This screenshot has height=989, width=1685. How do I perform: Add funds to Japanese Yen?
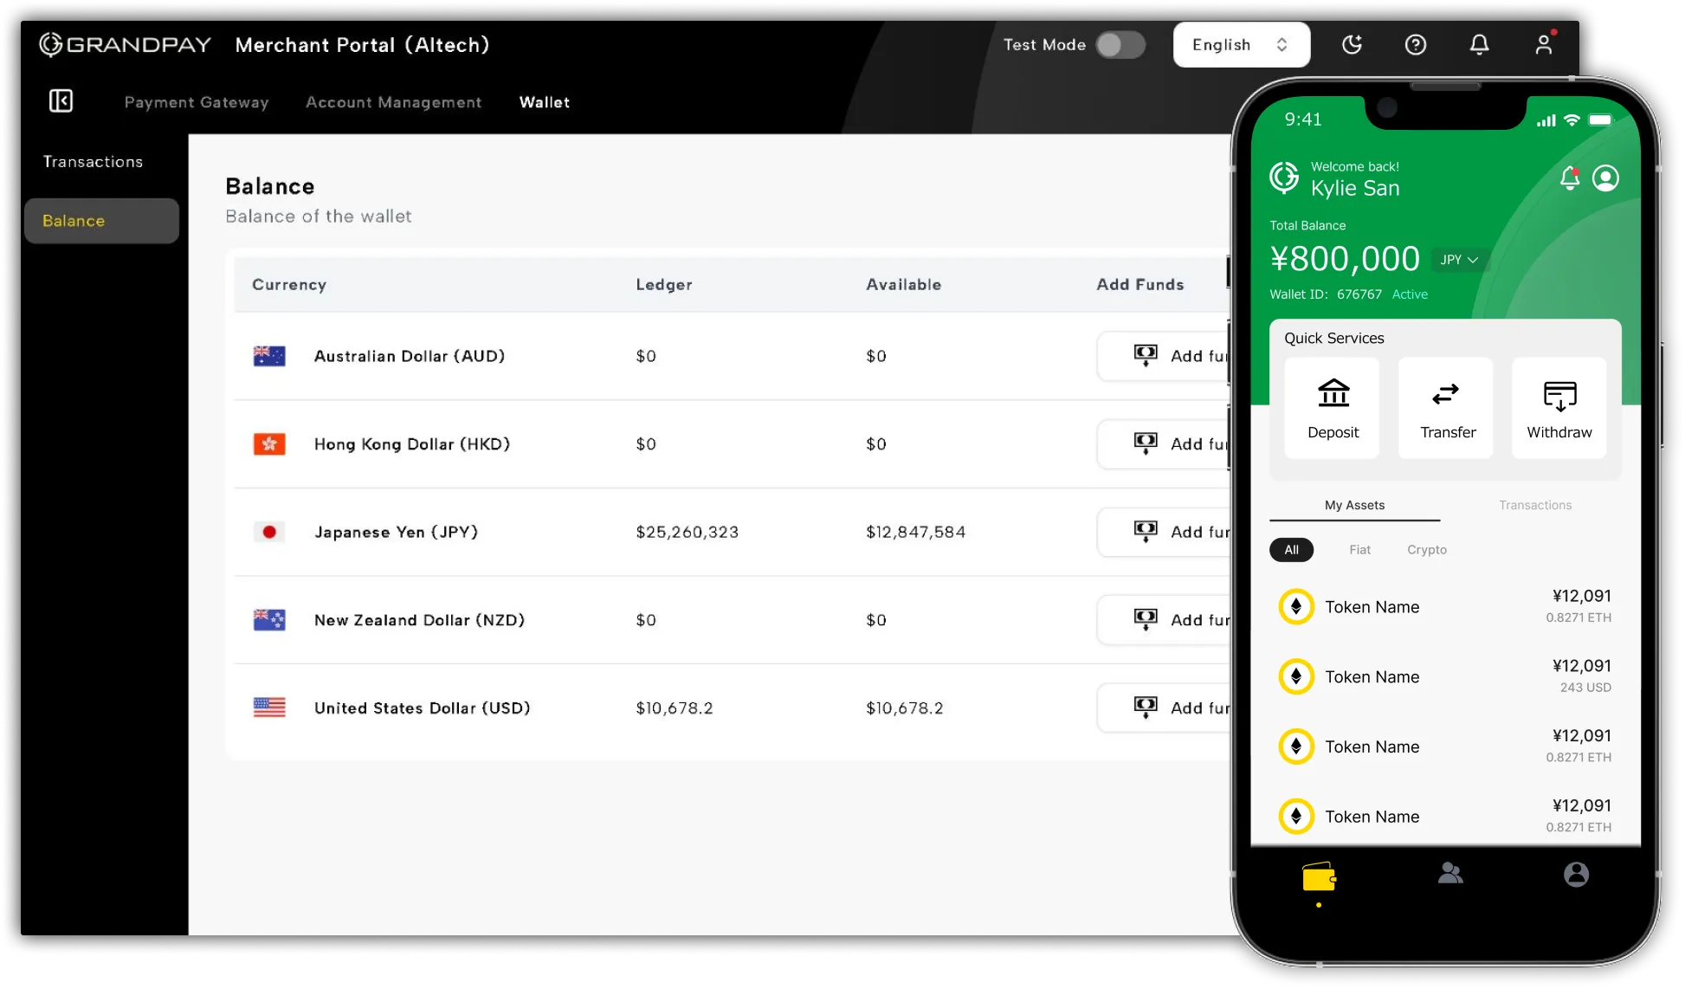(1164, 532)
